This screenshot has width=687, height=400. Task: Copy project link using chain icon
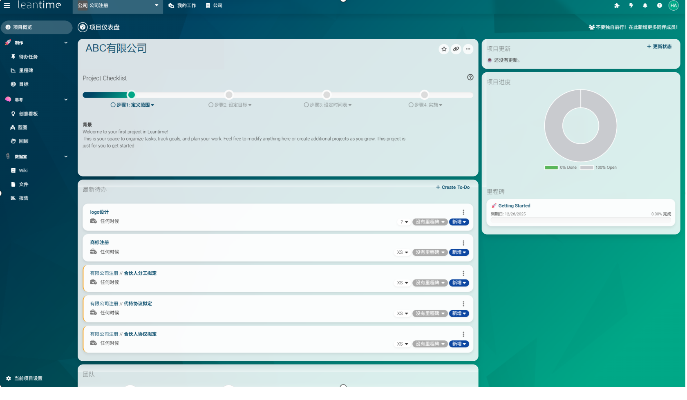click(456, 49)
